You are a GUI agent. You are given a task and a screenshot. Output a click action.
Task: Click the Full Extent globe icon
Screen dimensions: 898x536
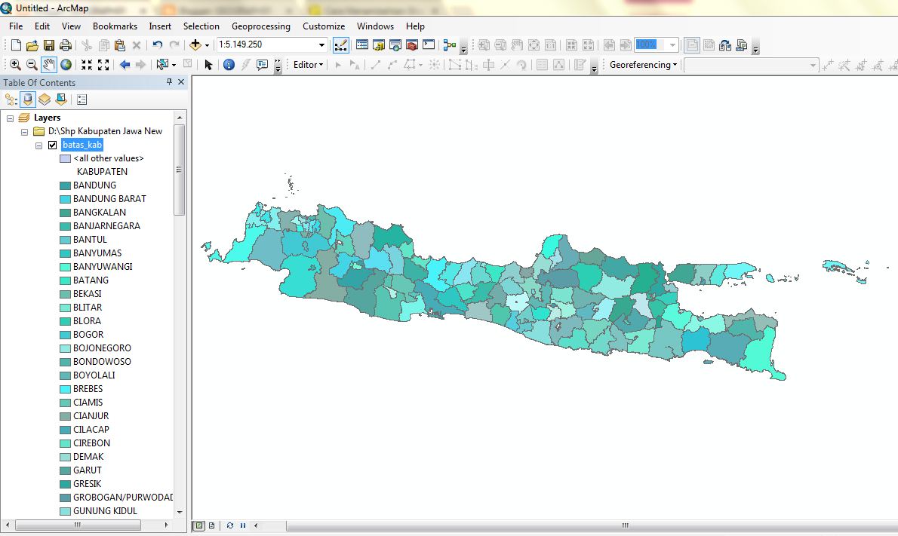66,65
